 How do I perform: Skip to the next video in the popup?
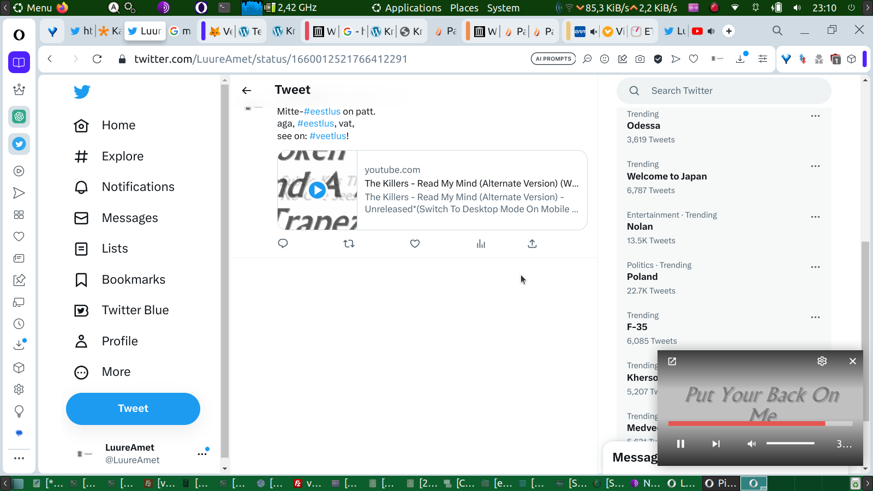click(x=716, y=444)
